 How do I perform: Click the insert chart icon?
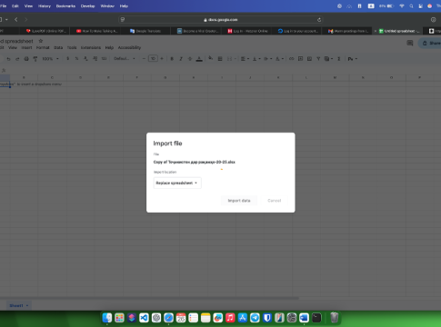coord(309,59)
